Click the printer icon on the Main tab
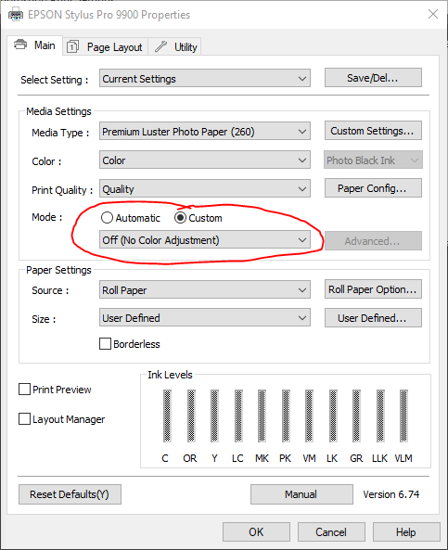 20,45
